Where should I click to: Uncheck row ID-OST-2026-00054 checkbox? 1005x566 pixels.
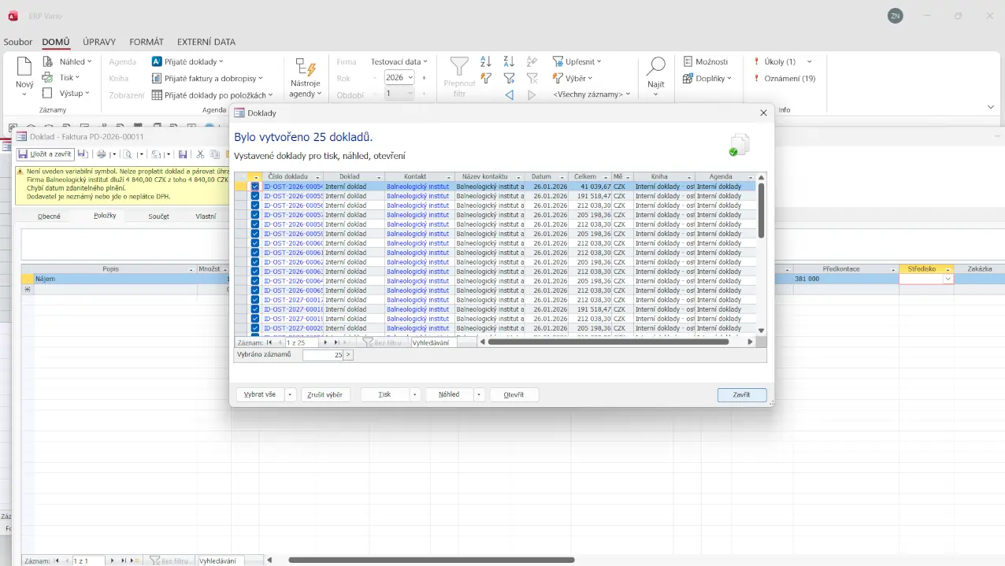point(255,187)
